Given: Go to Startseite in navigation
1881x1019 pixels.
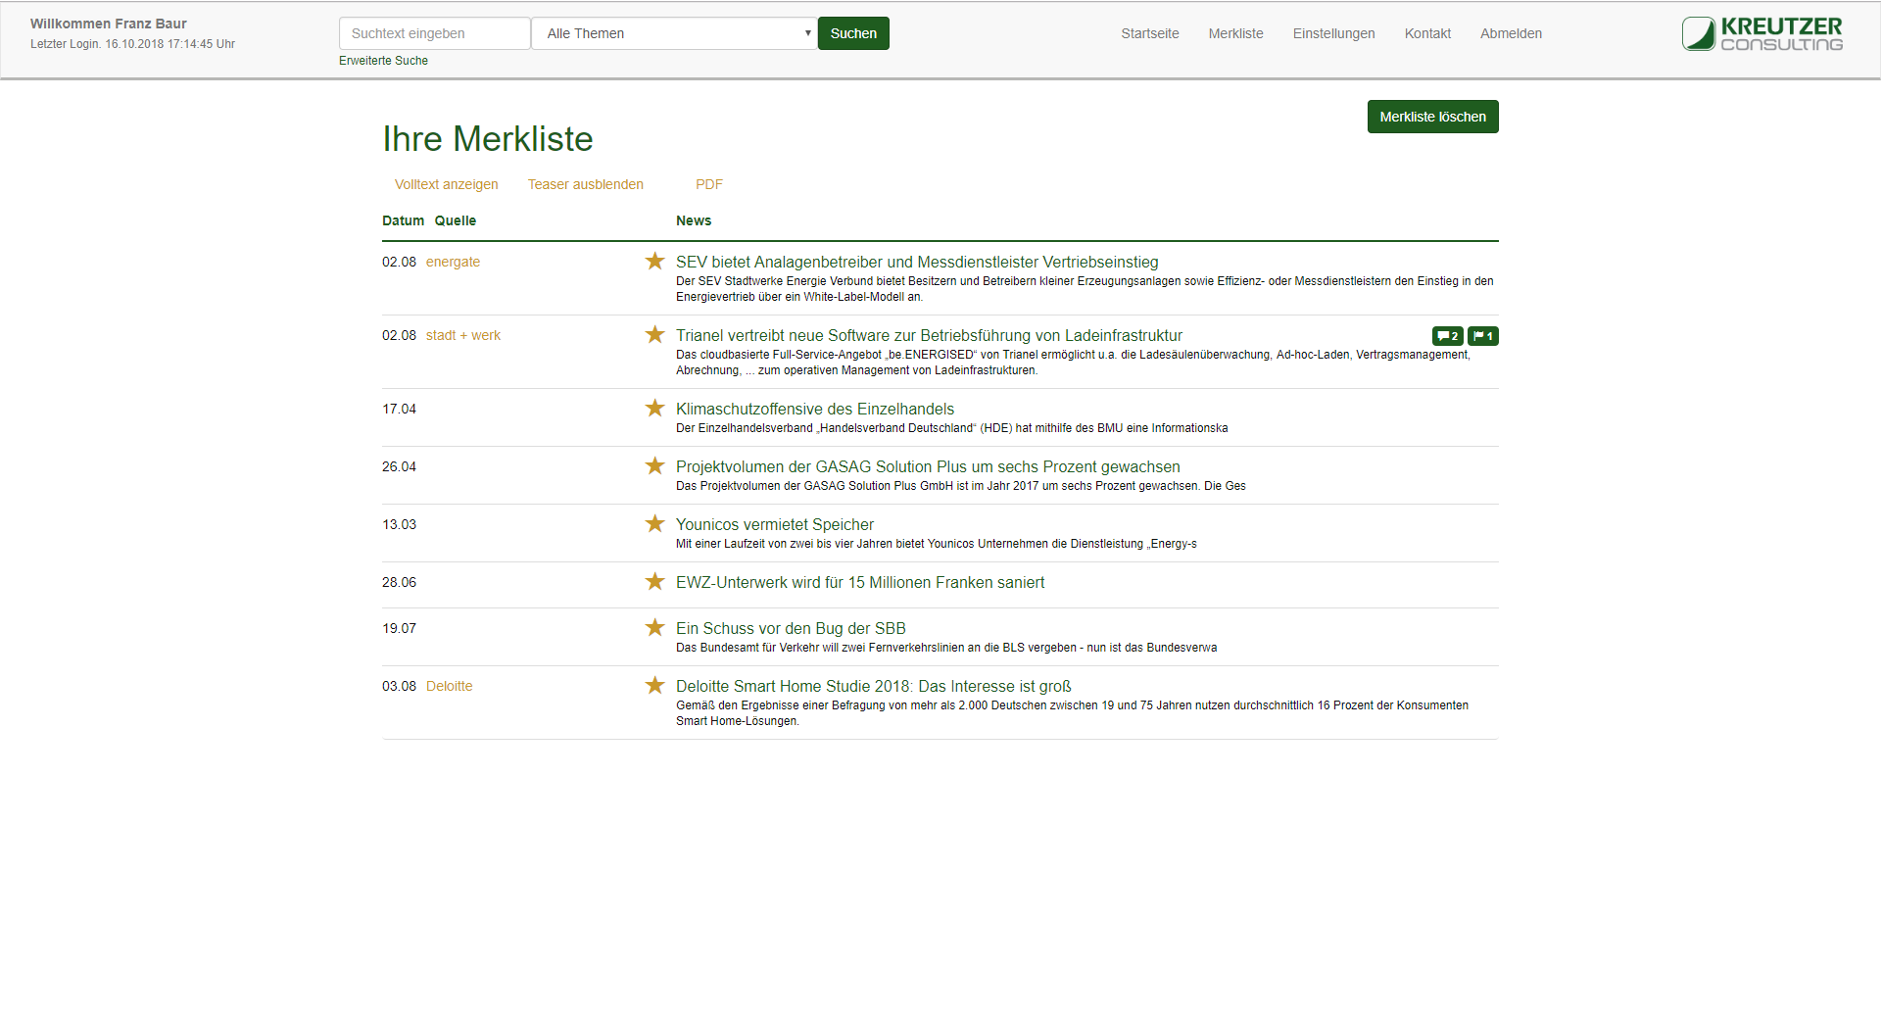Looking at the screenshot, I should pos(1149,33).
